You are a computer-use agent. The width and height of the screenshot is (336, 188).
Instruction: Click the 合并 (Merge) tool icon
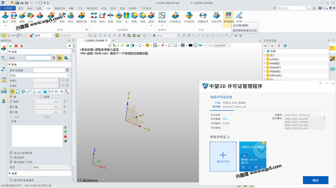[31, 15]
